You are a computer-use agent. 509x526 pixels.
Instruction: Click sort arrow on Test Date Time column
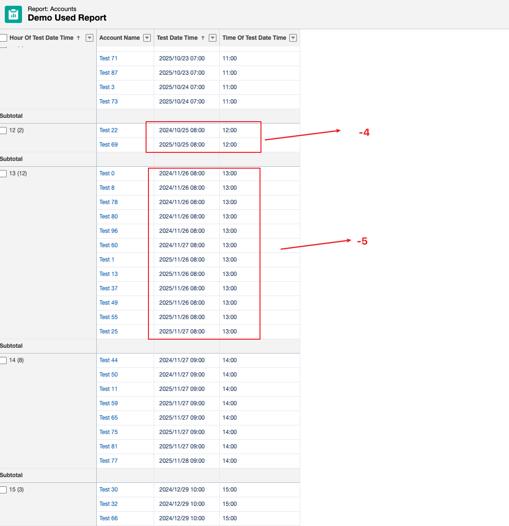click(203, 38)
